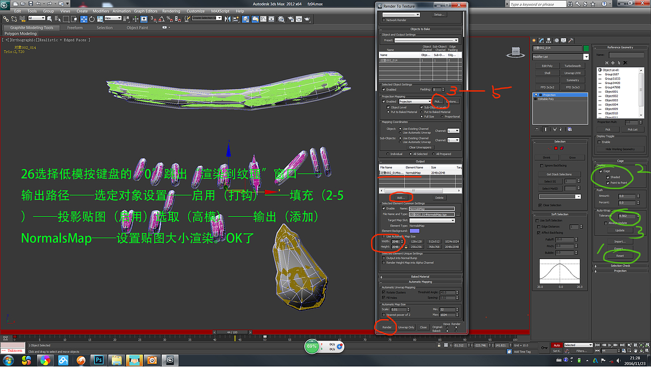Expand the Baked Material rollout
Image resolution: width=651 pixels, height=368 pixels.
(421, 277)
